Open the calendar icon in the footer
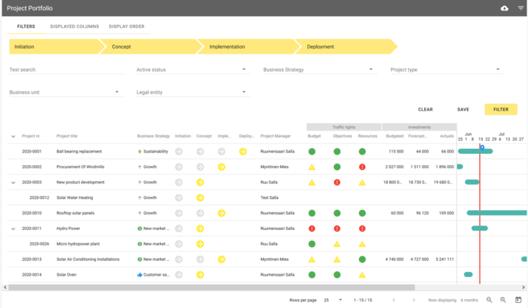Viewport: 528px width, 308px height. point(518,300)
